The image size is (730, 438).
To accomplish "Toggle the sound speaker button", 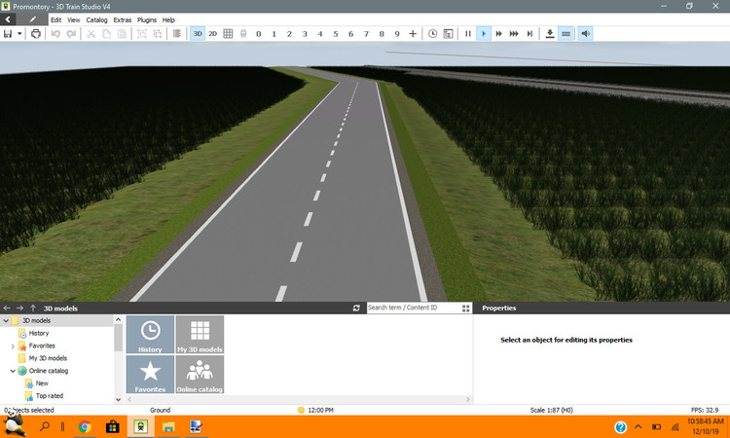I will [585, 33].
